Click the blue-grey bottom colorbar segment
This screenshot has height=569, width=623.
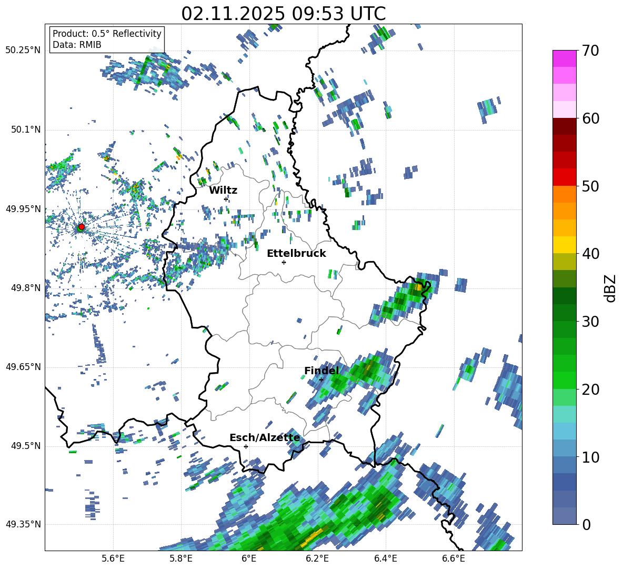coord(564,516)
